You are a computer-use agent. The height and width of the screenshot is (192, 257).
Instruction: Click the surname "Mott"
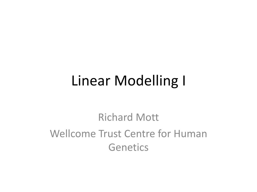147,117
